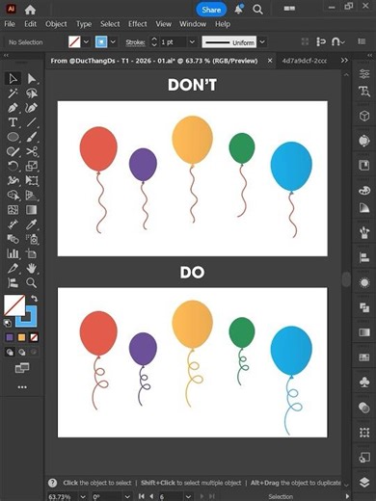This screenshot has width=376, height=501.
Task: Select the Type tool
Action: [x=13, y=122]
